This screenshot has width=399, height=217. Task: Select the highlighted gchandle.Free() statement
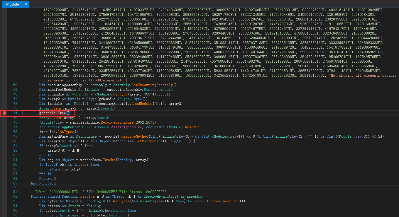click(54, 113)
